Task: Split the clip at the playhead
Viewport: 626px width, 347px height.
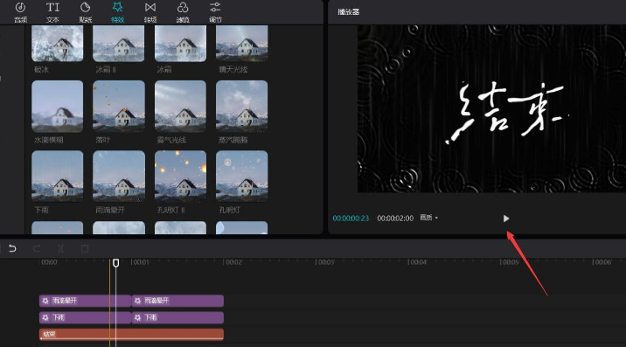Action: coord(60,248)
